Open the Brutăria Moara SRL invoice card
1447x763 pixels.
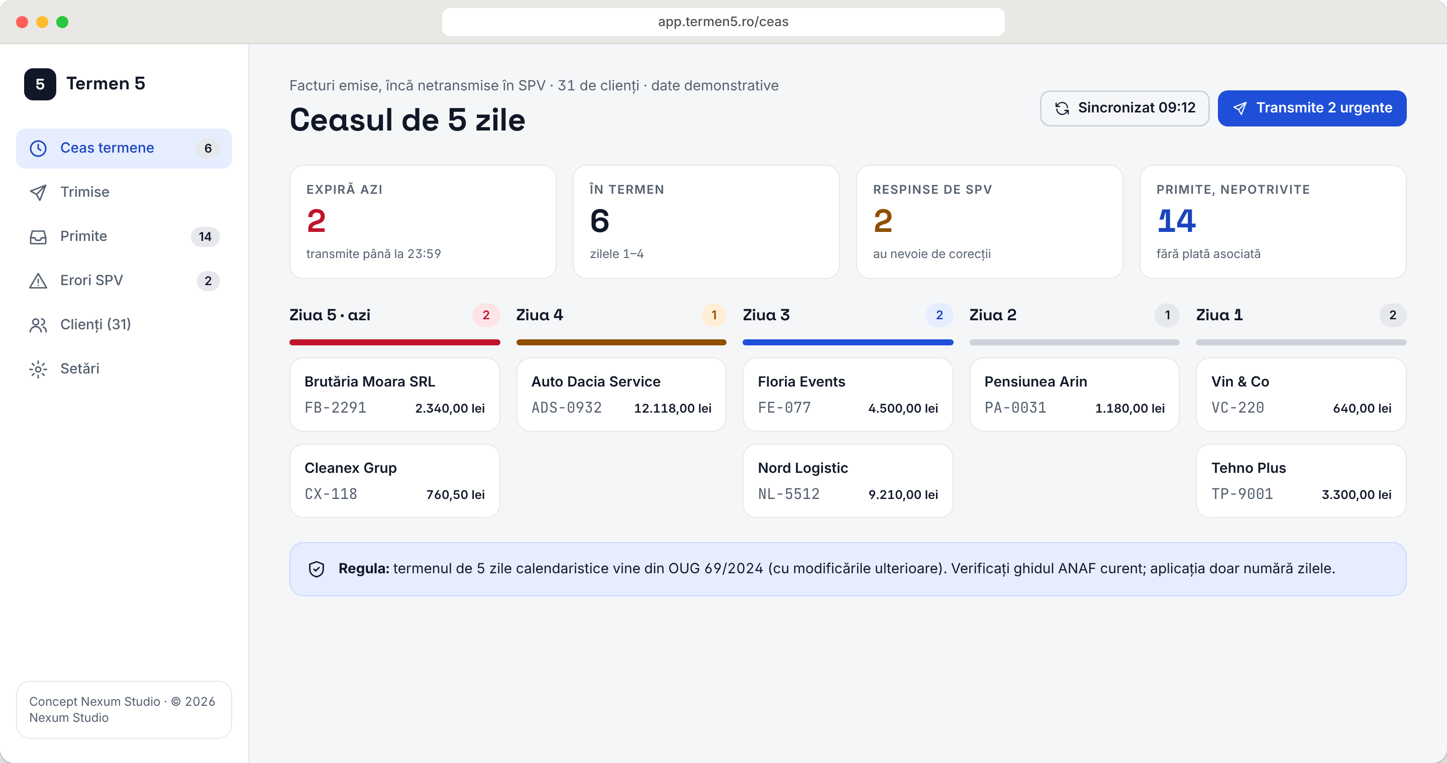click(x=394, y=395)
